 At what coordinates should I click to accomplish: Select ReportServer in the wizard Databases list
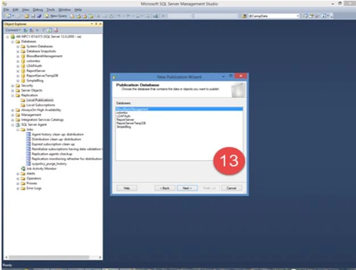[x=179, y=119]
